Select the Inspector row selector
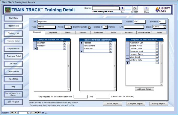178x115 pixels. (x=35, y=46)
